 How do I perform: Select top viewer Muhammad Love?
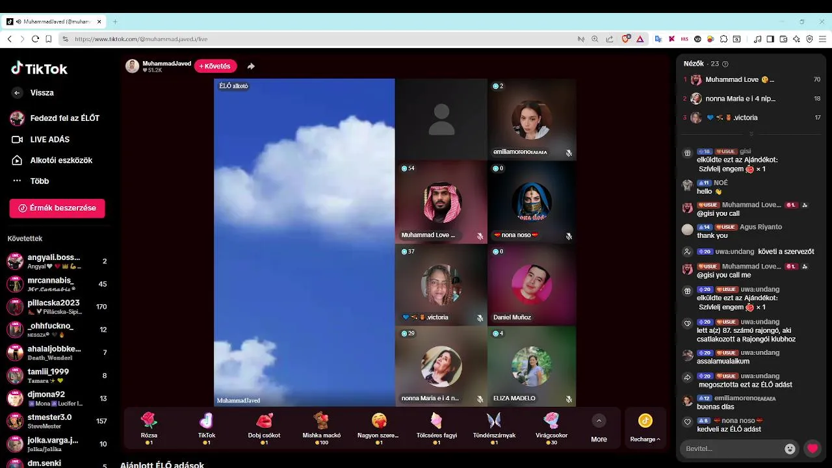click(x=751, y=79)
